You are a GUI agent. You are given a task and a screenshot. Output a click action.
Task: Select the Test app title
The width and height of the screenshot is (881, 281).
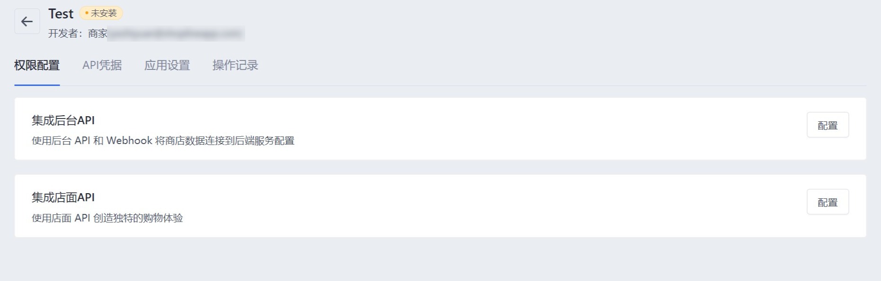coord(61,14)
